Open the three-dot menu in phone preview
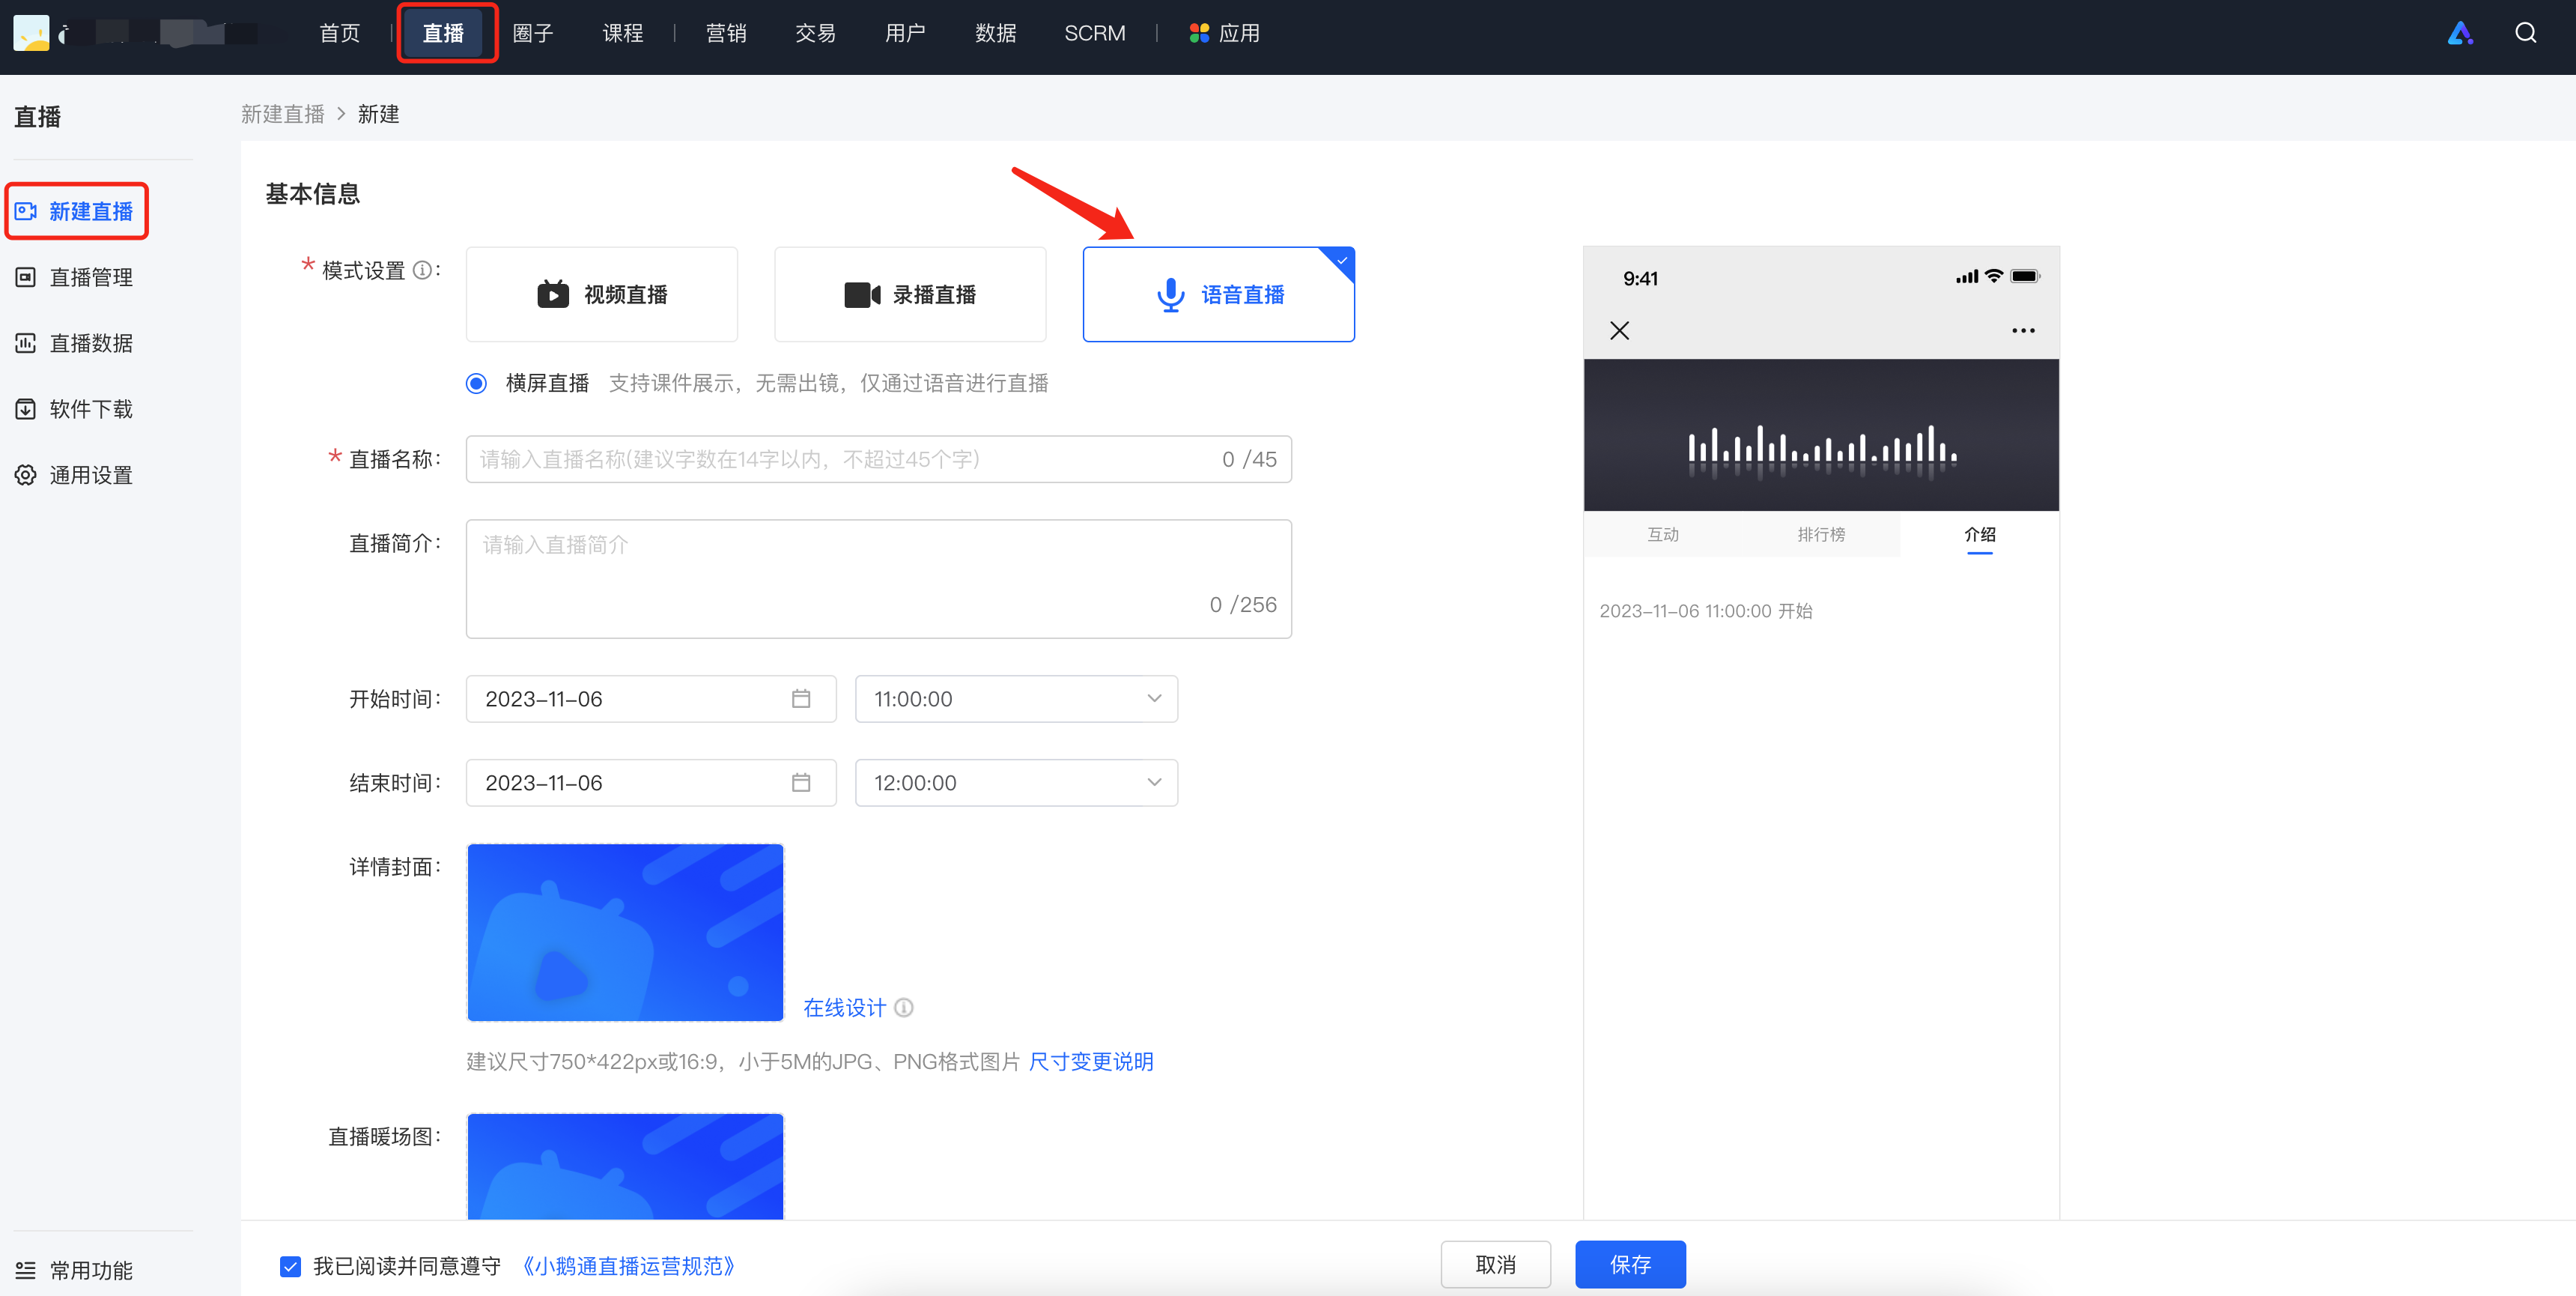Image resolution: width=2576 pixels, height=1296 pixels. coord(2023,330)
